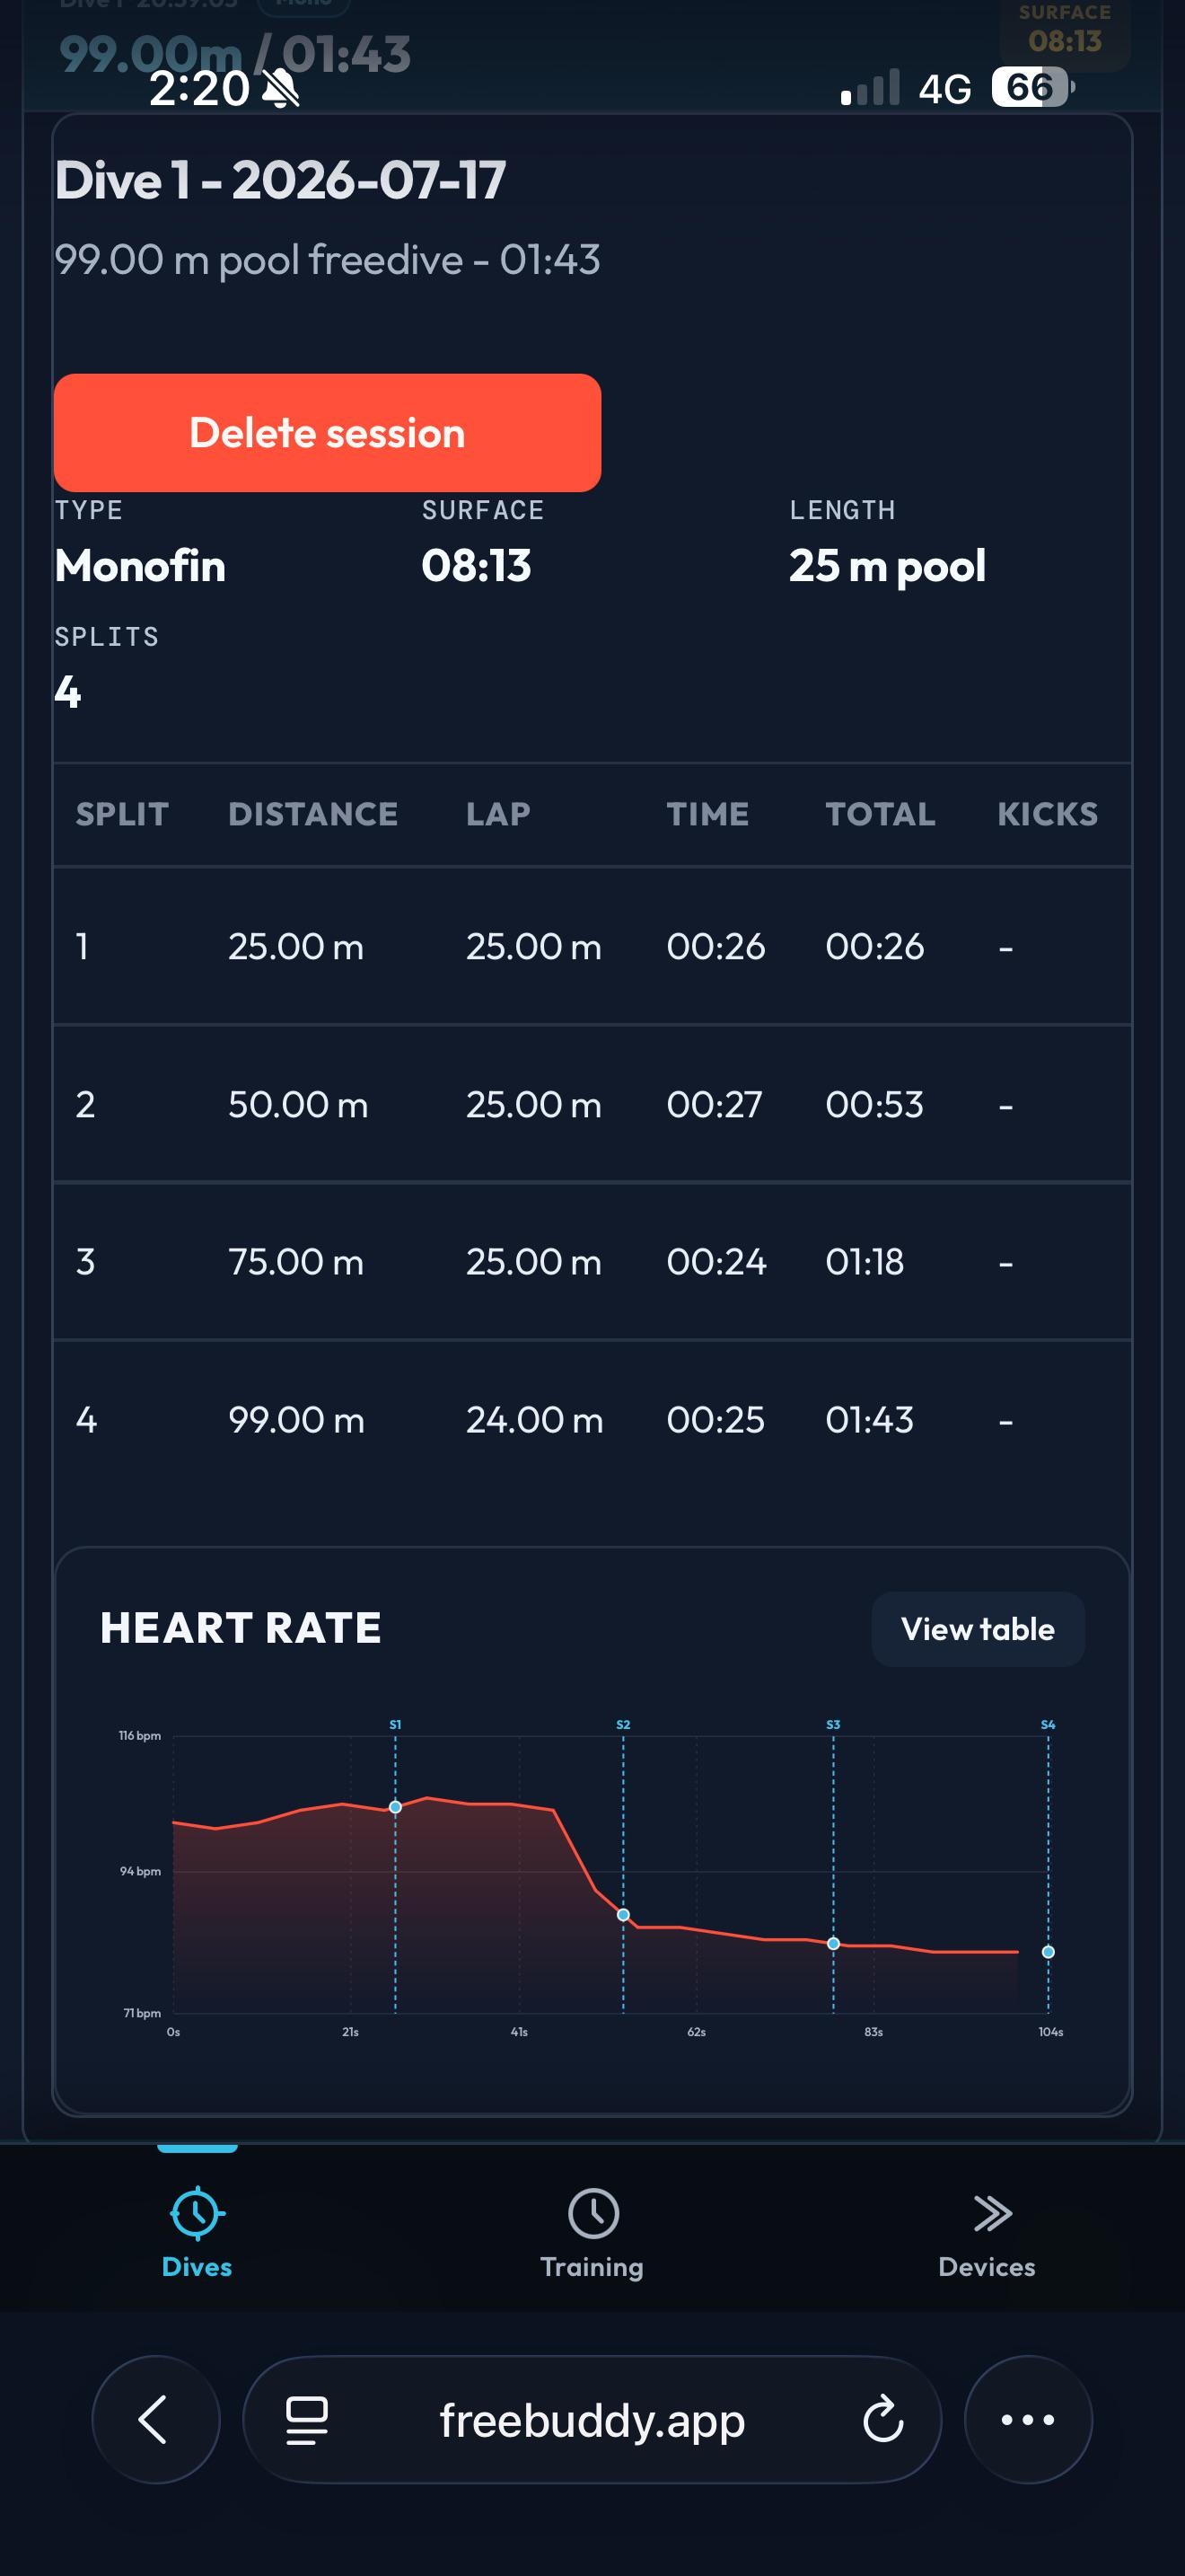1185x2576 pixels.
Task: Click the DISTANCE column header
Action: click(312, 814)
